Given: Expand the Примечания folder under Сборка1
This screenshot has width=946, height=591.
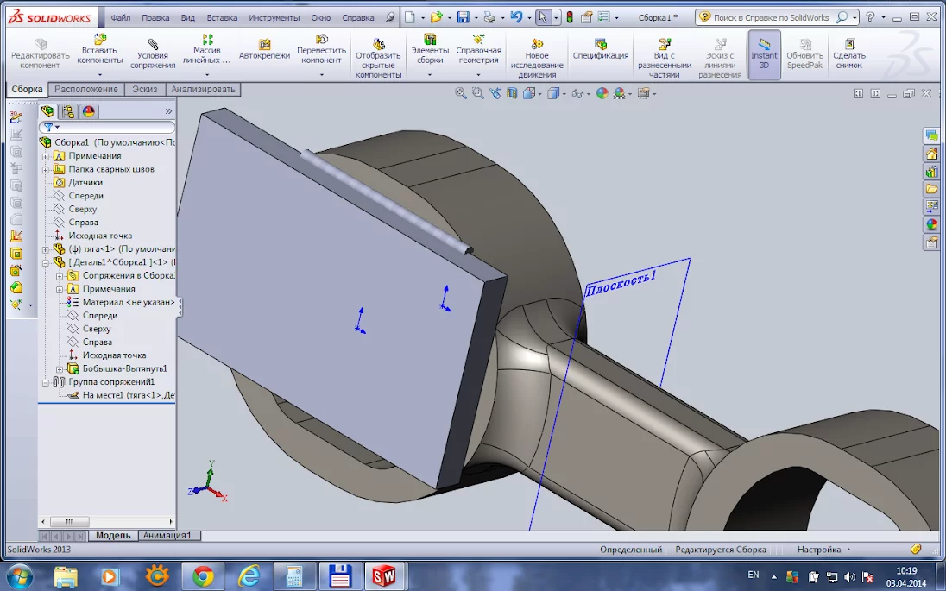Looking at the screenshot, I should (x=46, y=156).
